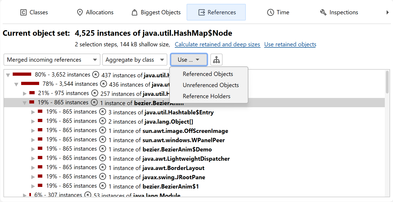This screenshot has height=202, width=393.
Task: Click the reference icon beside java.lang.Object[]
Action: 103,121
